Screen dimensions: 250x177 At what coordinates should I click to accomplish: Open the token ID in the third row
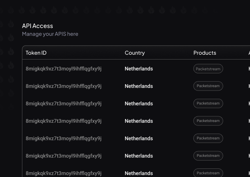tap(64, 104)
